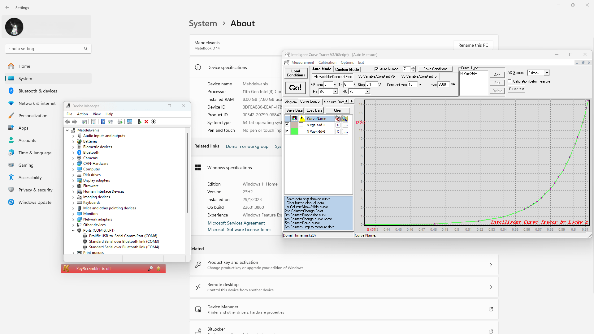594x334 pixels.
Task: Open the Calibration menu in Curve Tracer
Action: click(x=327, y=62)
